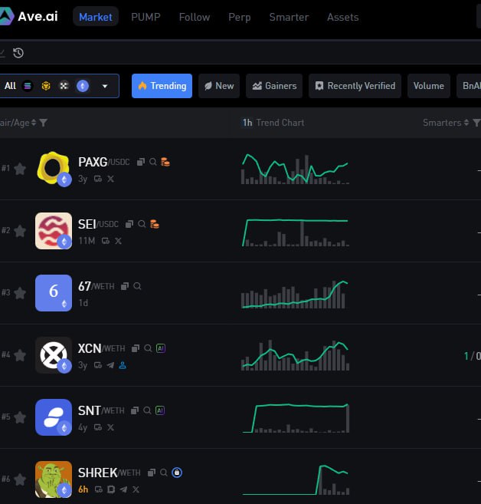Copy PAXG contract address
Viewport: 481px width, 504px height.
(141, 162)
